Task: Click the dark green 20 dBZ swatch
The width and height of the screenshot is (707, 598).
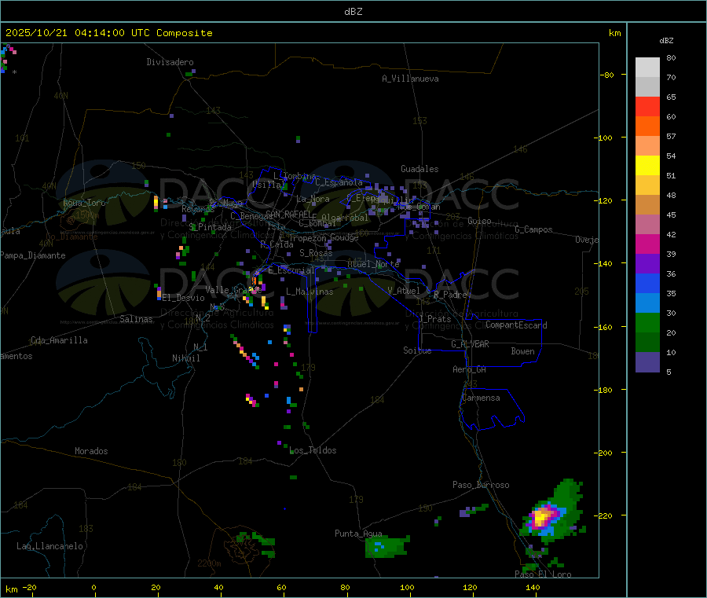Action: (647, 342)
